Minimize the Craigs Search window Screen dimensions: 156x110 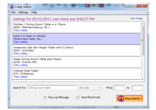[x=127, y=5]
